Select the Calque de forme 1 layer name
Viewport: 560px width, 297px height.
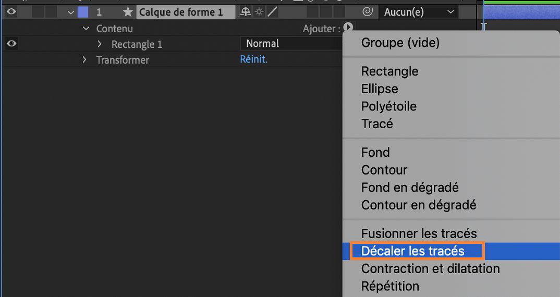coord(180,12)
